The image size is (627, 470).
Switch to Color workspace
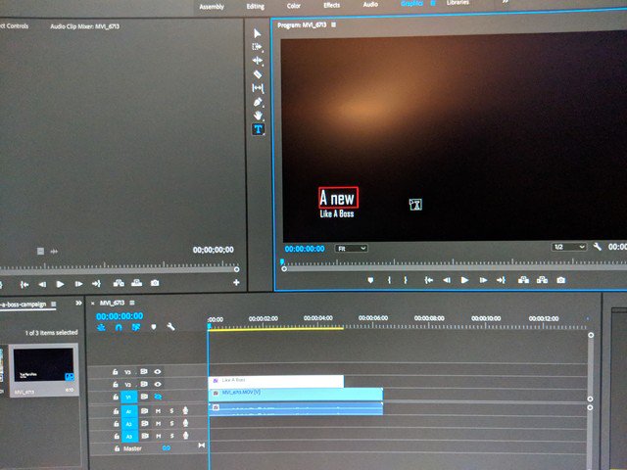click(293, 6)
